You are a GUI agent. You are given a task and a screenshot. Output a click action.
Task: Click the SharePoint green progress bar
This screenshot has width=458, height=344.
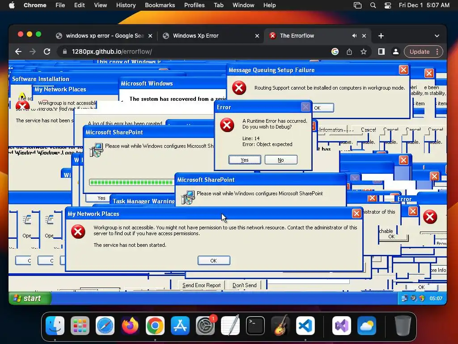(x=131, y=183)
